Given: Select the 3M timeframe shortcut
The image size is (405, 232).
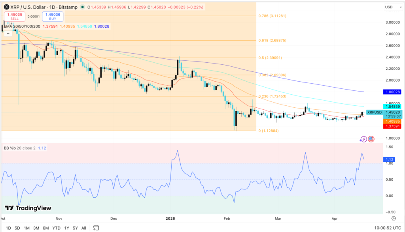Looking at the screenshot, I should tap(36, 228).
